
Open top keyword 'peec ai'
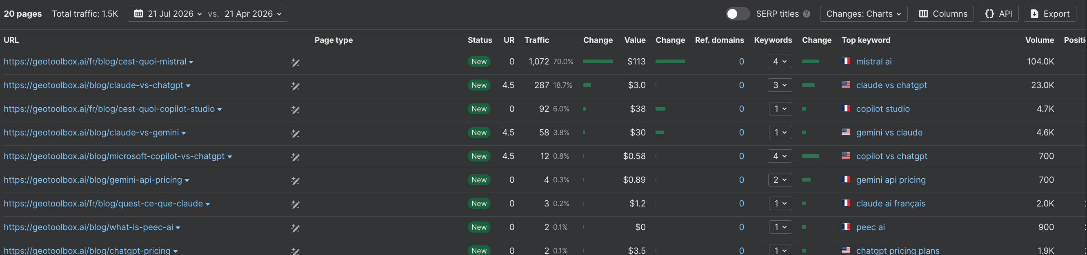coord(870,227)
